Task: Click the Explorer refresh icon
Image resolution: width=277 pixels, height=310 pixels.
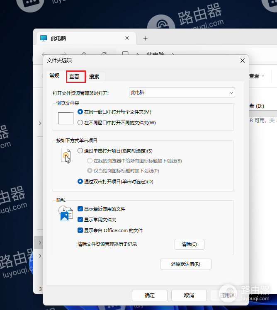Action: tap(104, 54)
